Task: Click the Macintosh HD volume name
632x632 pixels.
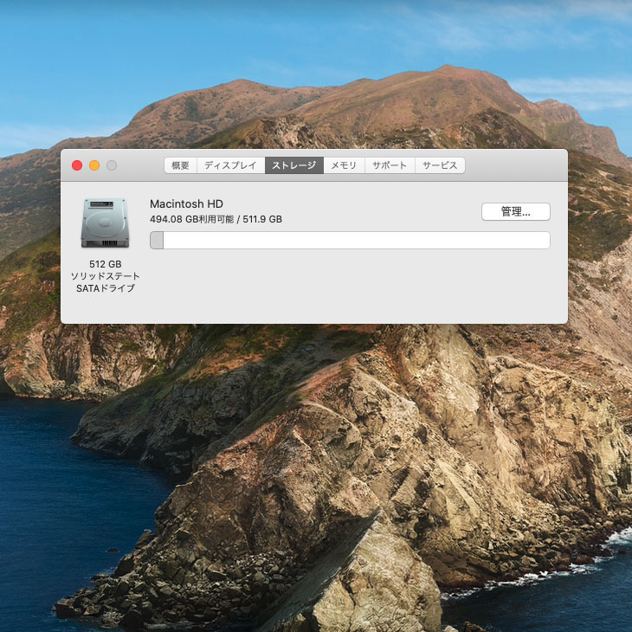Action: (186, 203)
